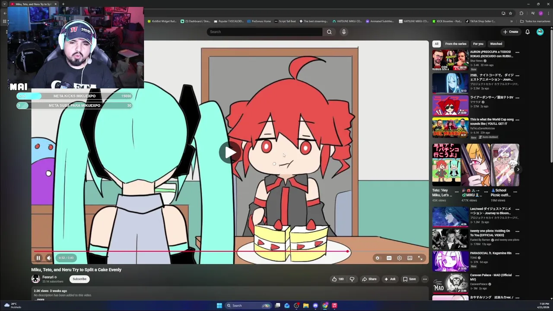
Task: Click the scrubber handle on the progress bar
Action: 348,251
